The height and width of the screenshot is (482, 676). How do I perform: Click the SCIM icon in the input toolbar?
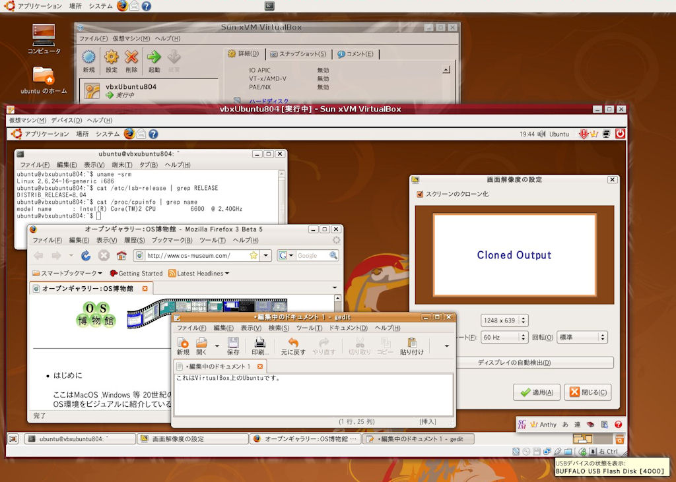pos(522,424)
